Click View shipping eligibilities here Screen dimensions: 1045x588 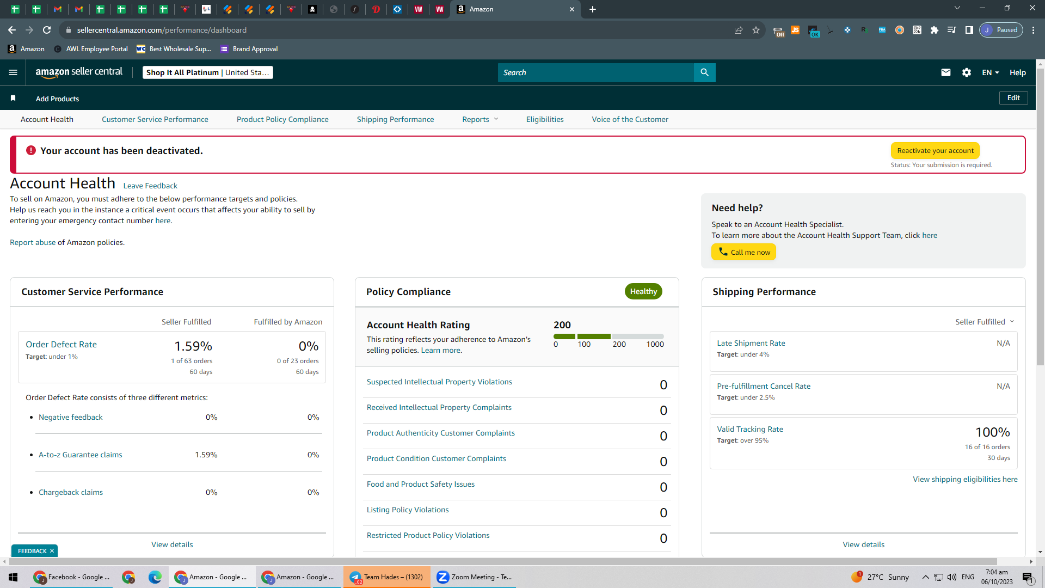[x=965, y=479]
